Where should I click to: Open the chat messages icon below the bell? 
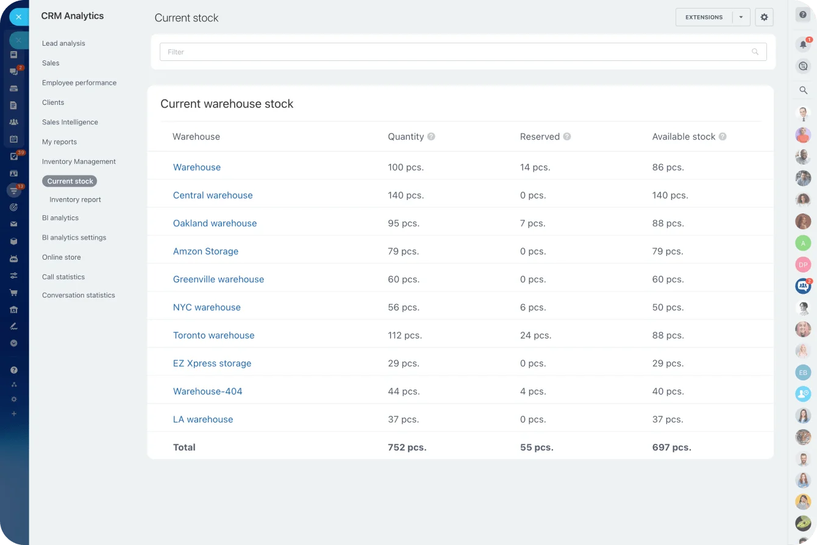point(802,66)
